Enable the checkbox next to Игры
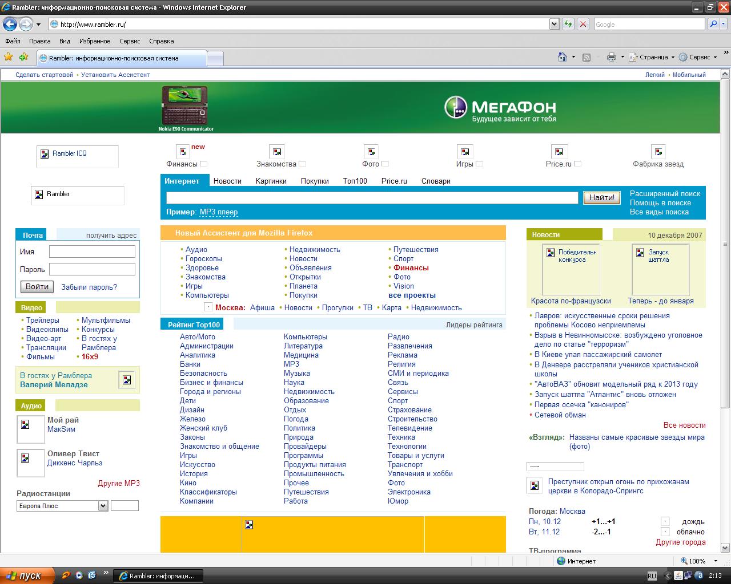The image size is (731, 584). (479, 164)
